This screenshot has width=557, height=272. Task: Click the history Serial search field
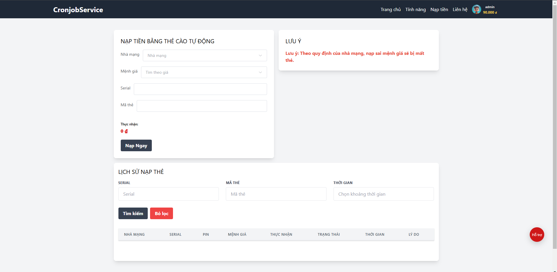coord(168,194)
